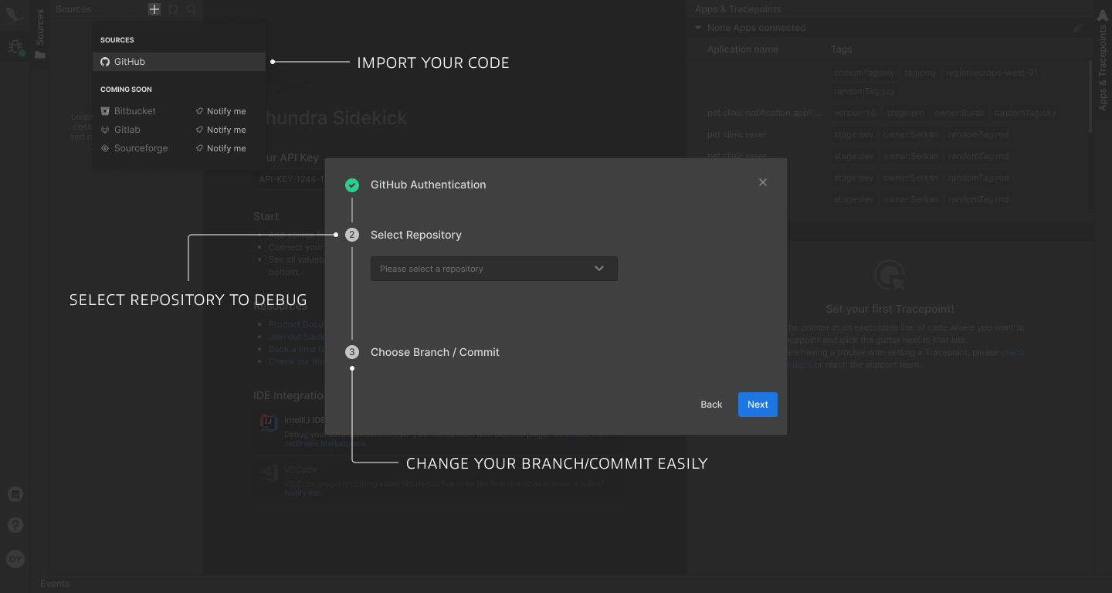Open the repository selection dropdown
This screenshot has width=1112, height=593.
493,269
